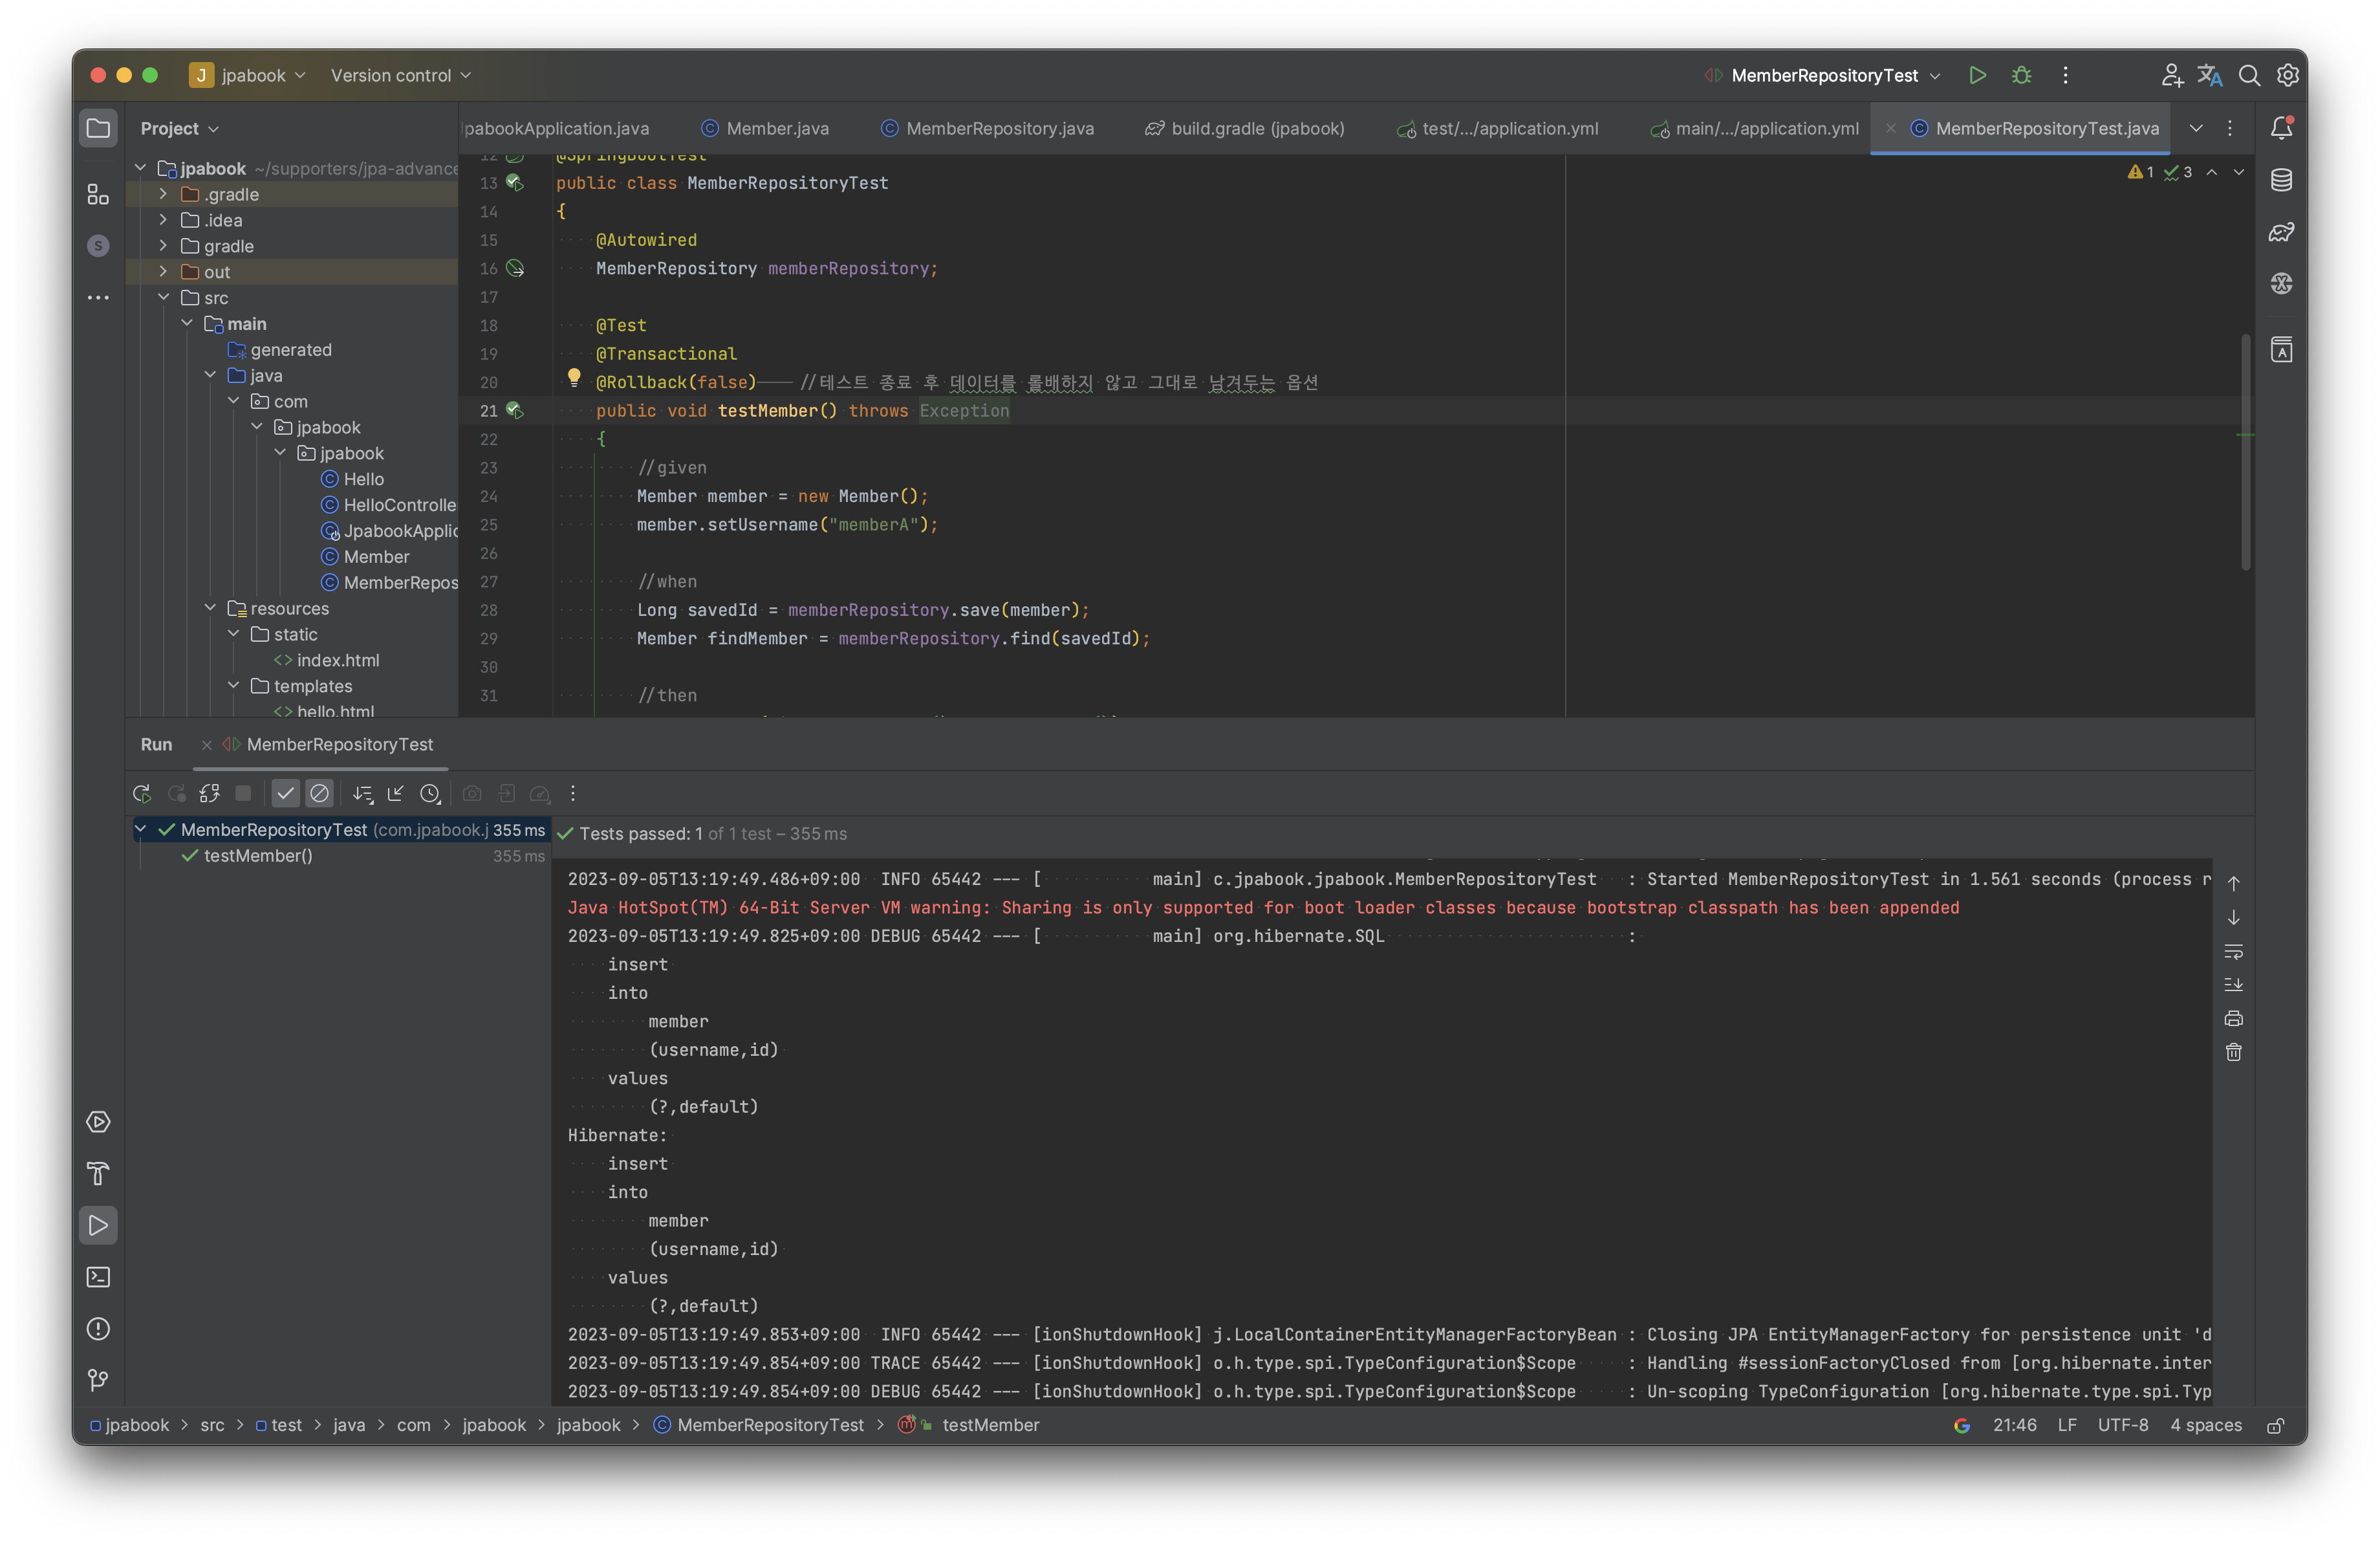This screenshot has height=1541, width=2380.
Task: Open the Problems tool window
Action: click(98, 1329)
